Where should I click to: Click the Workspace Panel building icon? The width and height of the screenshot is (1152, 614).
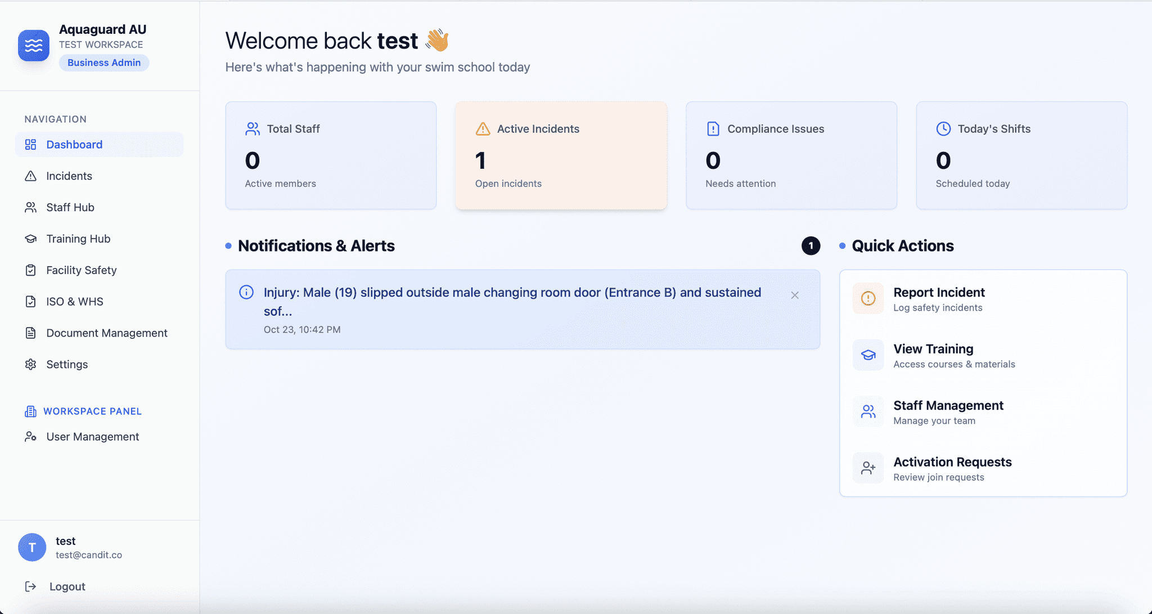click(30, 411)
